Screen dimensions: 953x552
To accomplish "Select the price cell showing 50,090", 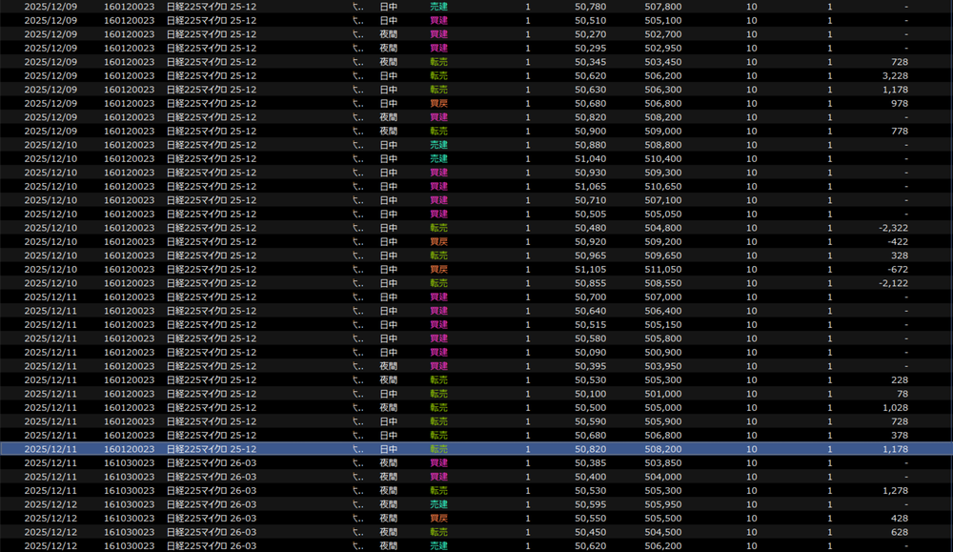I will [x=590, y=353].
